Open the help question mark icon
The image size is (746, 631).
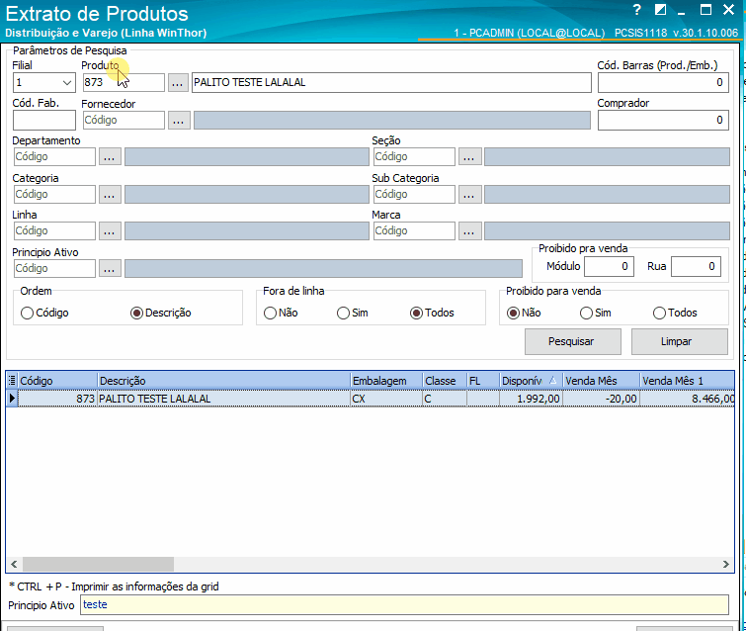[636, 10]
